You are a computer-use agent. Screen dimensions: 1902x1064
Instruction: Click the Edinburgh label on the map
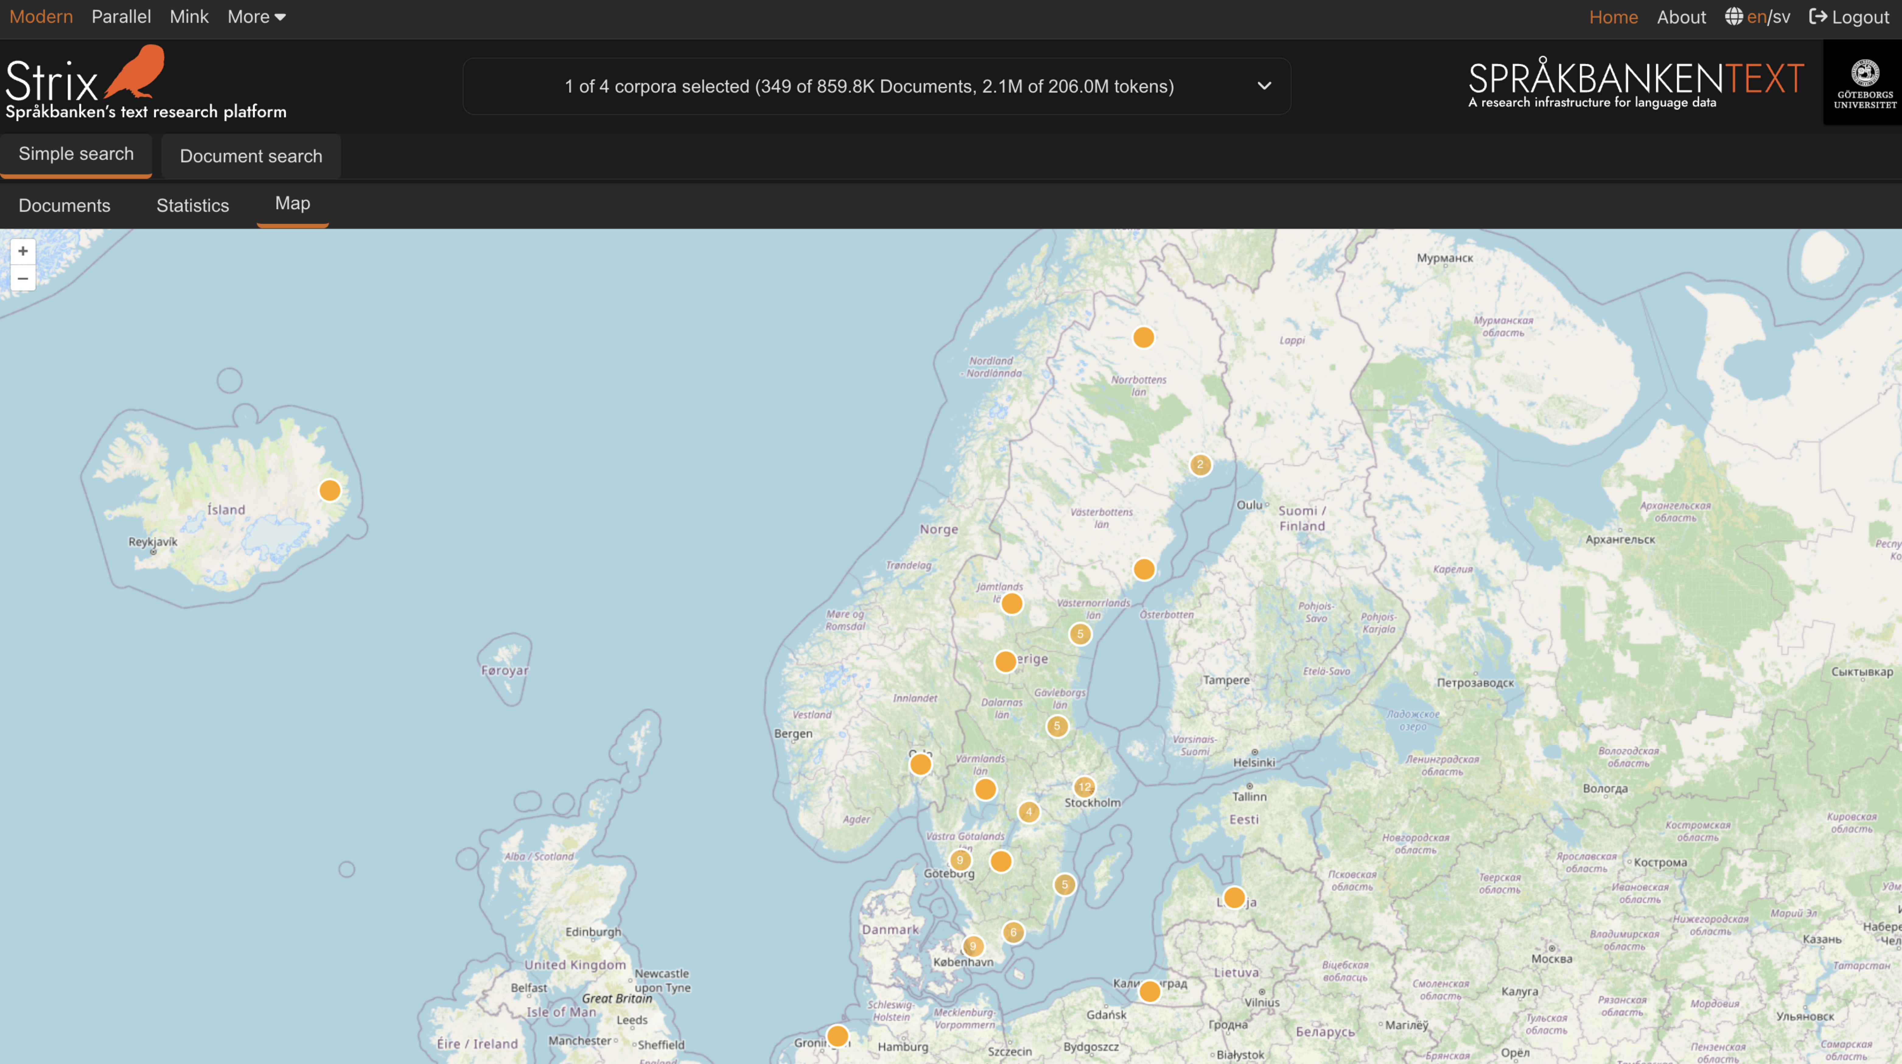click(x=593, y=932)
